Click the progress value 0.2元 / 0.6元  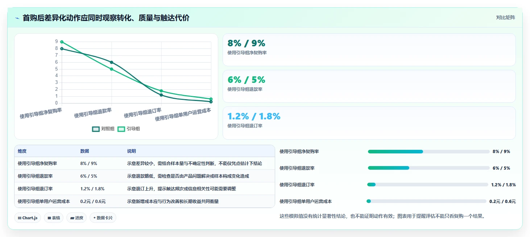tap(502, 202)
